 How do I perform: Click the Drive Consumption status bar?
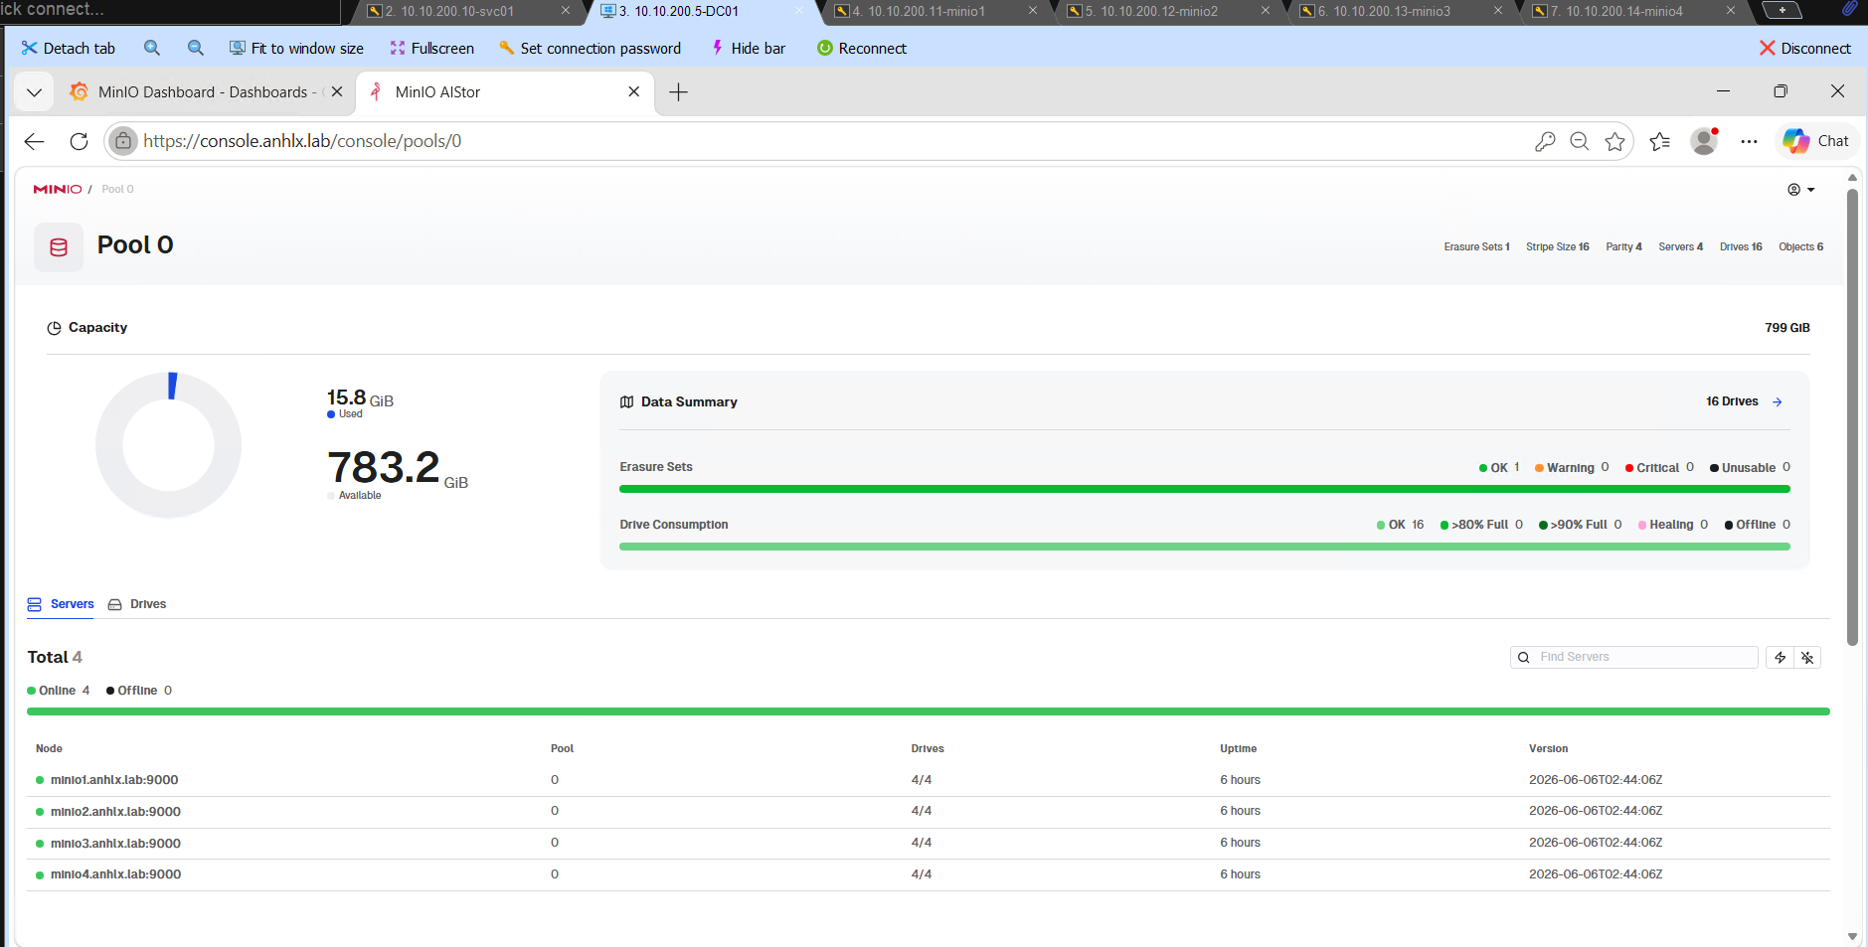pos(1204,547)
